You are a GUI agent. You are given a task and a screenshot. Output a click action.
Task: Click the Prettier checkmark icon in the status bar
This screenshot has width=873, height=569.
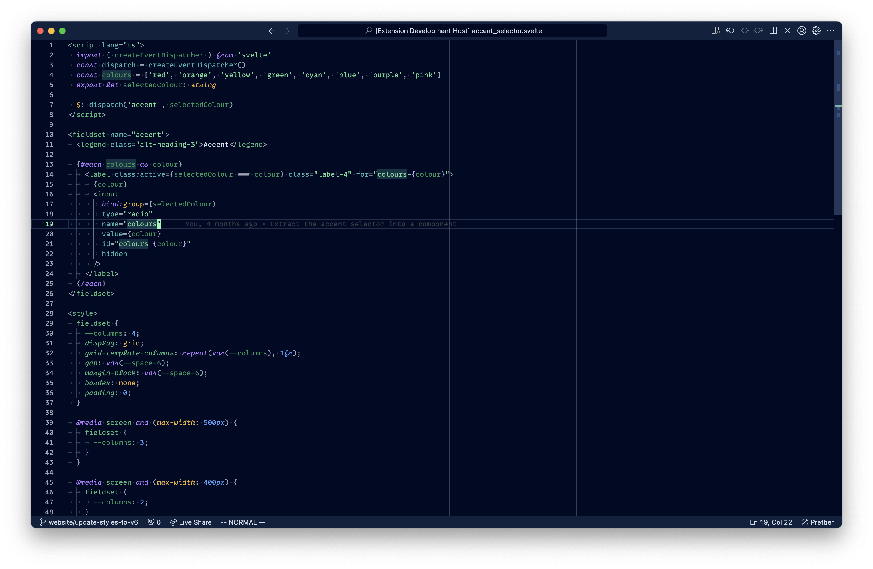click(805, 522)
